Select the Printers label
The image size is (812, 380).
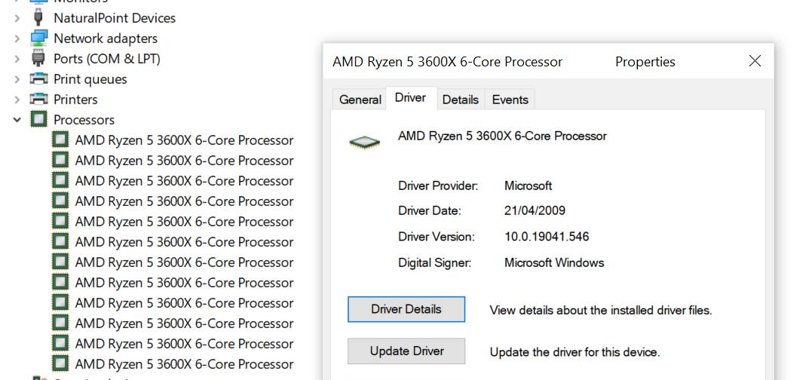[x=75, y=100]
